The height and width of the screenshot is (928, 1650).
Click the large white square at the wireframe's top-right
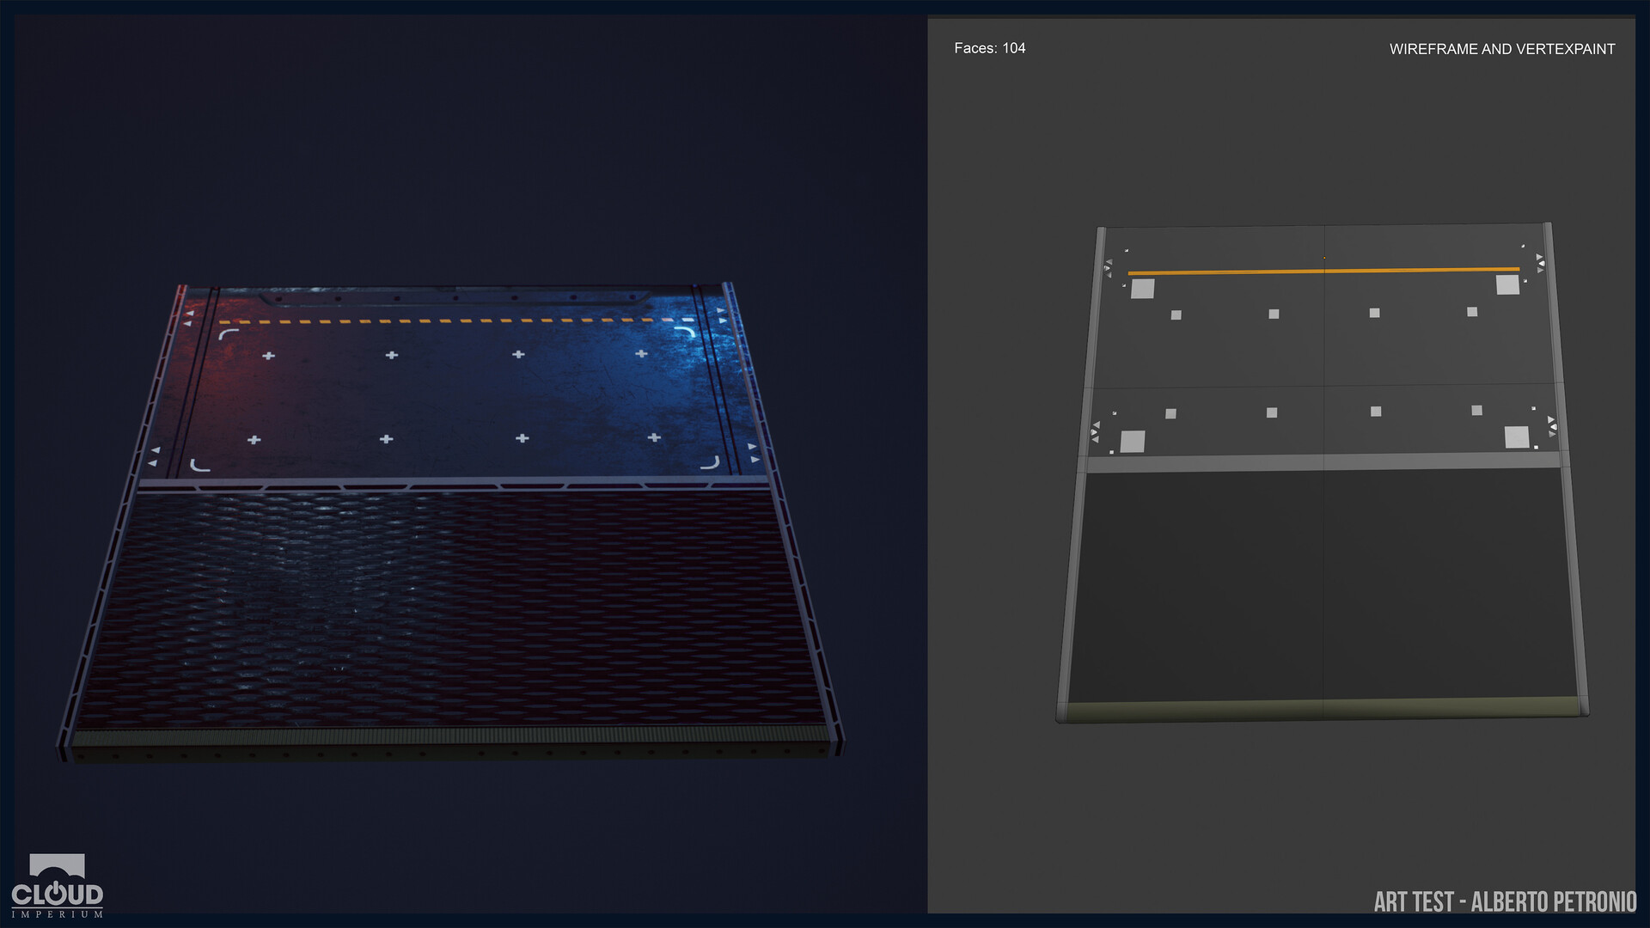[1507, 284]
